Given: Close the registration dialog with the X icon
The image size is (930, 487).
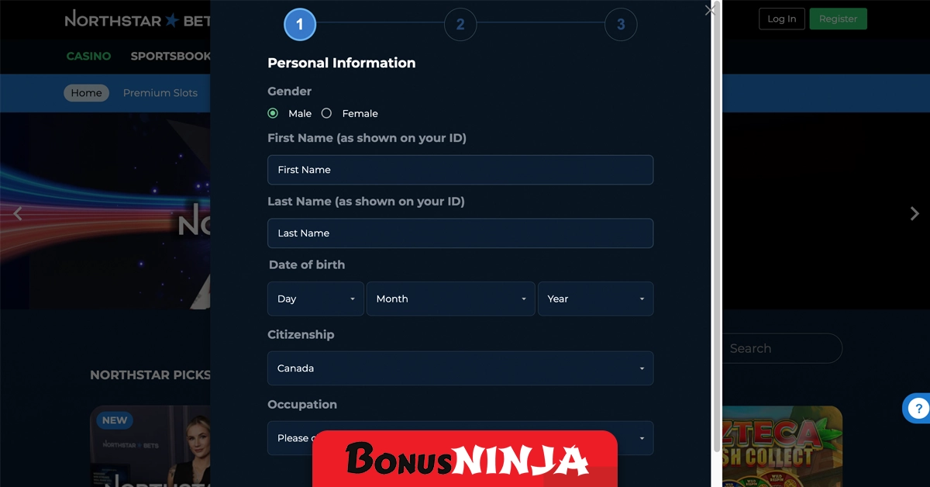Looking at the screenshot, I should tap(710, 11).
